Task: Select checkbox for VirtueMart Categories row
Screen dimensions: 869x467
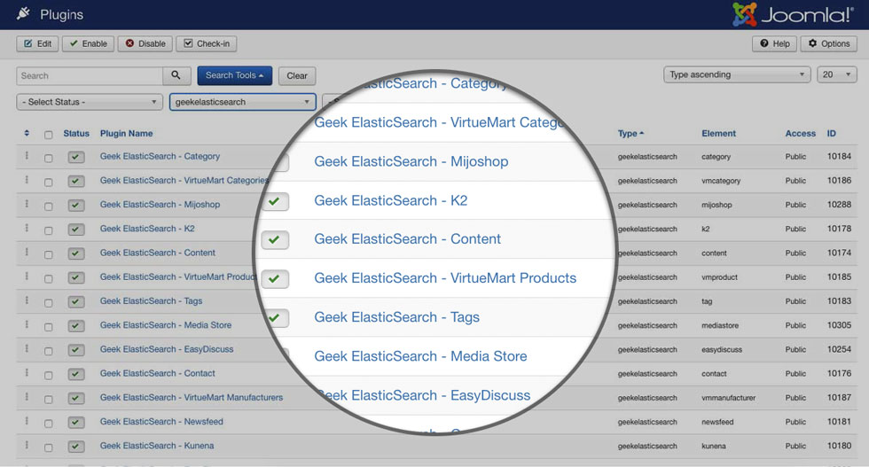Action: pos(49,183)
